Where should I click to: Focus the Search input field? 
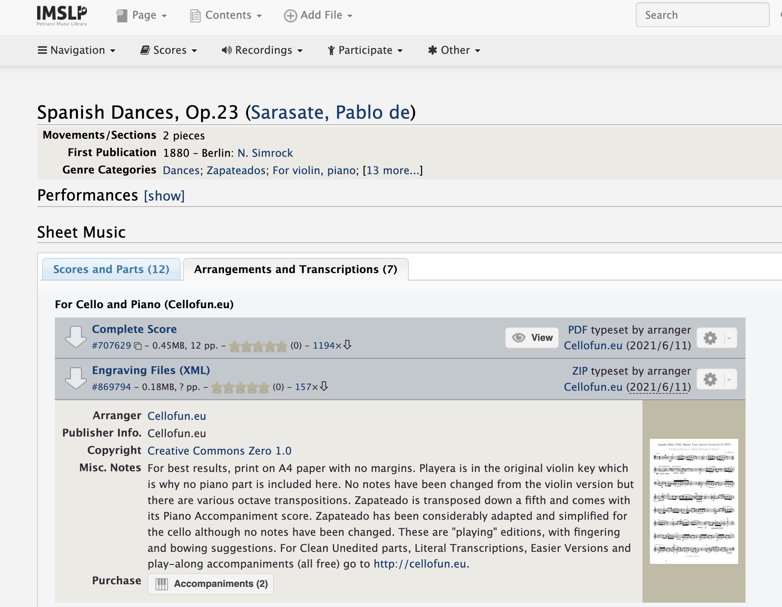702,15
